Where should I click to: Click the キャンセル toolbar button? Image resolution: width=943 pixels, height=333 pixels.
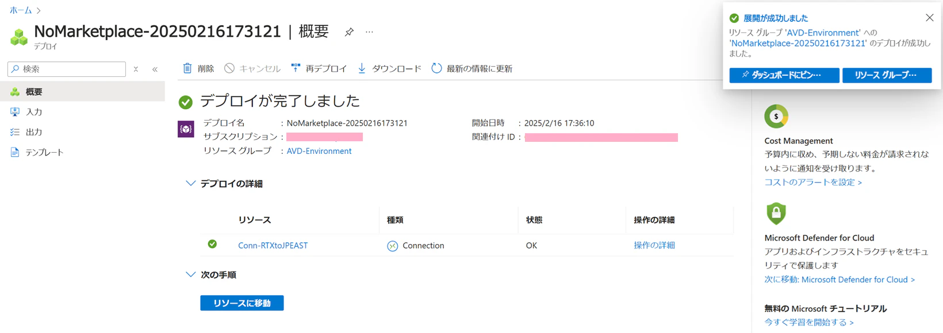pyautogui.click(x=252, y=68)
